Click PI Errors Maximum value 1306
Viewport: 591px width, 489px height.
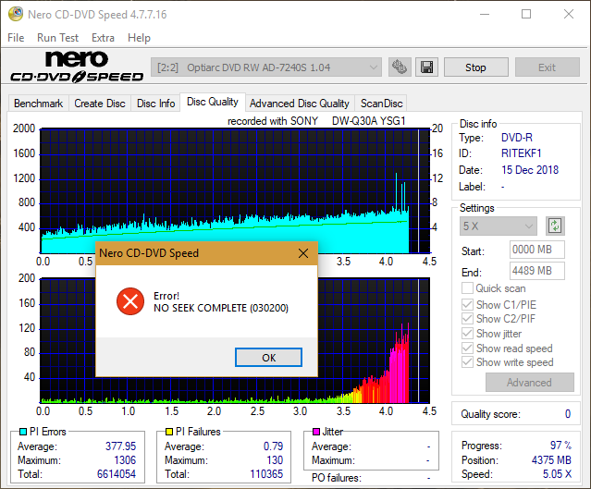pos(125,460)
